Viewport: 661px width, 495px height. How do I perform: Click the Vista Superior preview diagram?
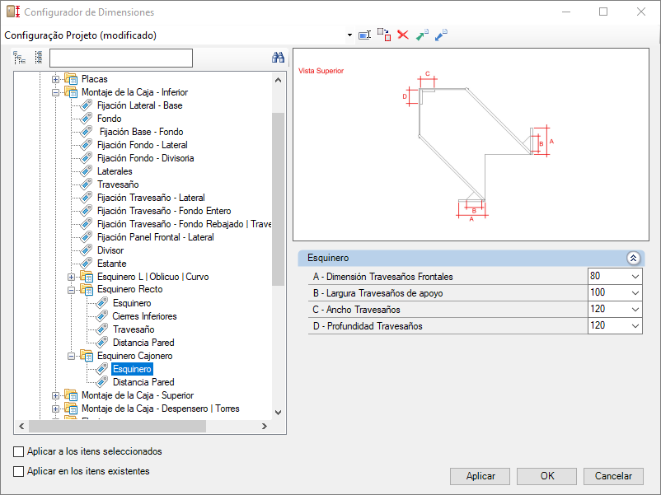[471, 144]
